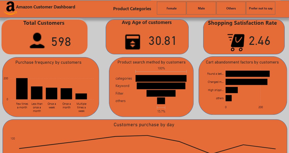289x153 pixels.
Task: Click the 'others' bar in cart abandonment chart
Action: pos(228,98)
